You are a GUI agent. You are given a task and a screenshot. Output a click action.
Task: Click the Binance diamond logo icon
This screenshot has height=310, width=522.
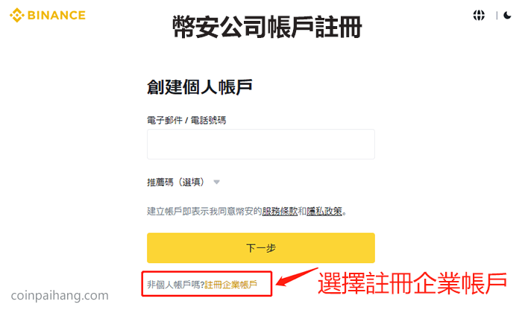click(16, 16)
